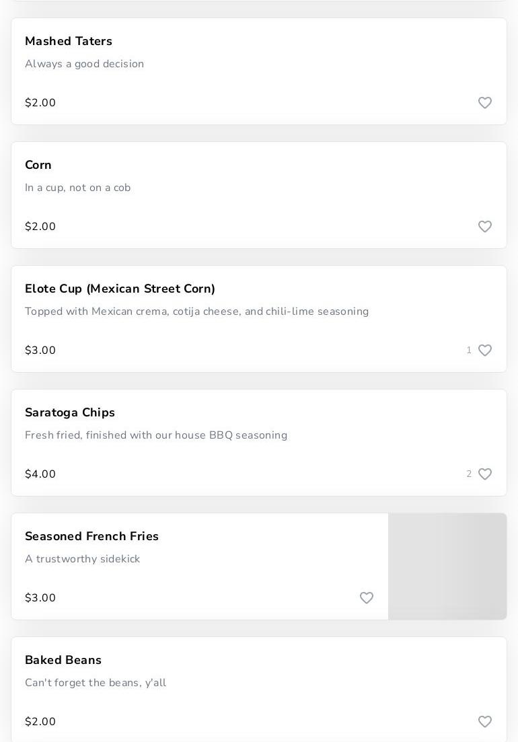Click the Saratoga Chips like count
This screenshot has width=518, height=742.
pos(469,474)
